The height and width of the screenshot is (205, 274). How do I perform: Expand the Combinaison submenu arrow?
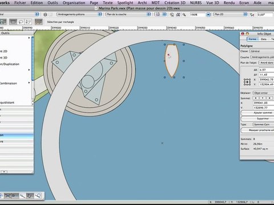(29, 83)
